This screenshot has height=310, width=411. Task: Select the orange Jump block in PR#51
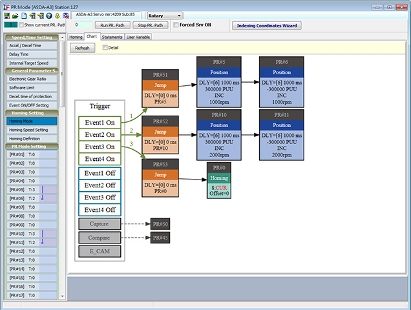[x=160, y=85]
